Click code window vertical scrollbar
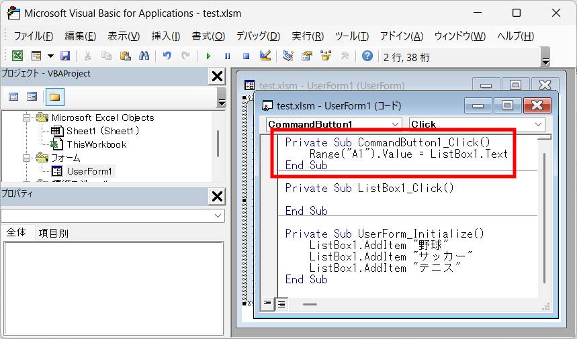This screenshot has height=339, width=577. (x=544, y=217)
